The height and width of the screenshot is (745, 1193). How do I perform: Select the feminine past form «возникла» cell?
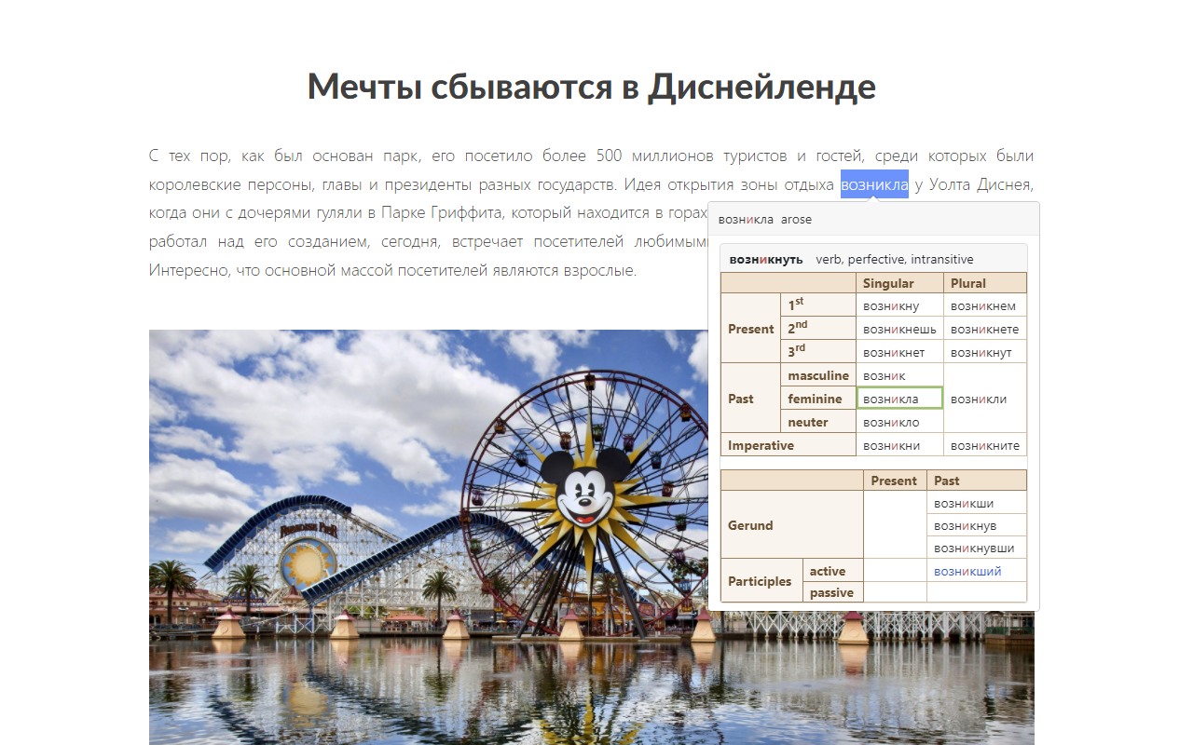(897, 398)
